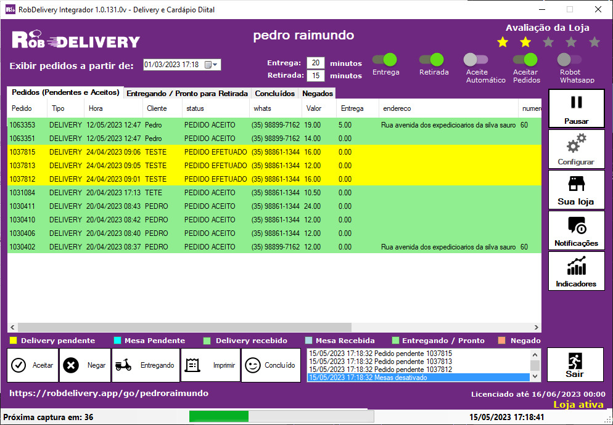The image size is (613, 425).
Task: Open the robdelivery.app store link
Action: tap(109, 393)
